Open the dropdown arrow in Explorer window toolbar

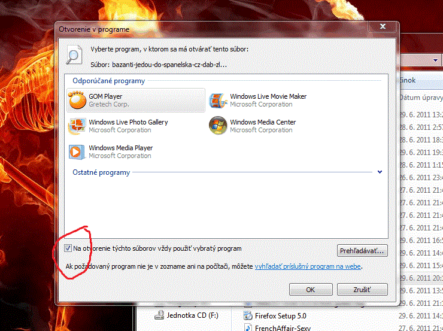(435, 60)
